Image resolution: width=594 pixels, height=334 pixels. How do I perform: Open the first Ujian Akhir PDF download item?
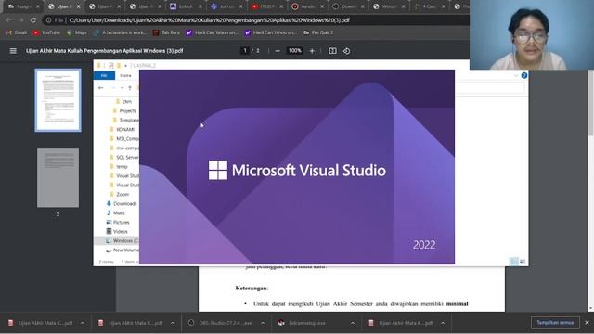tap(42, 323)
